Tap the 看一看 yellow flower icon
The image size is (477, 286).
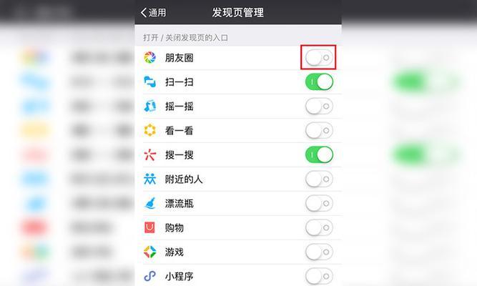(149, 131)
